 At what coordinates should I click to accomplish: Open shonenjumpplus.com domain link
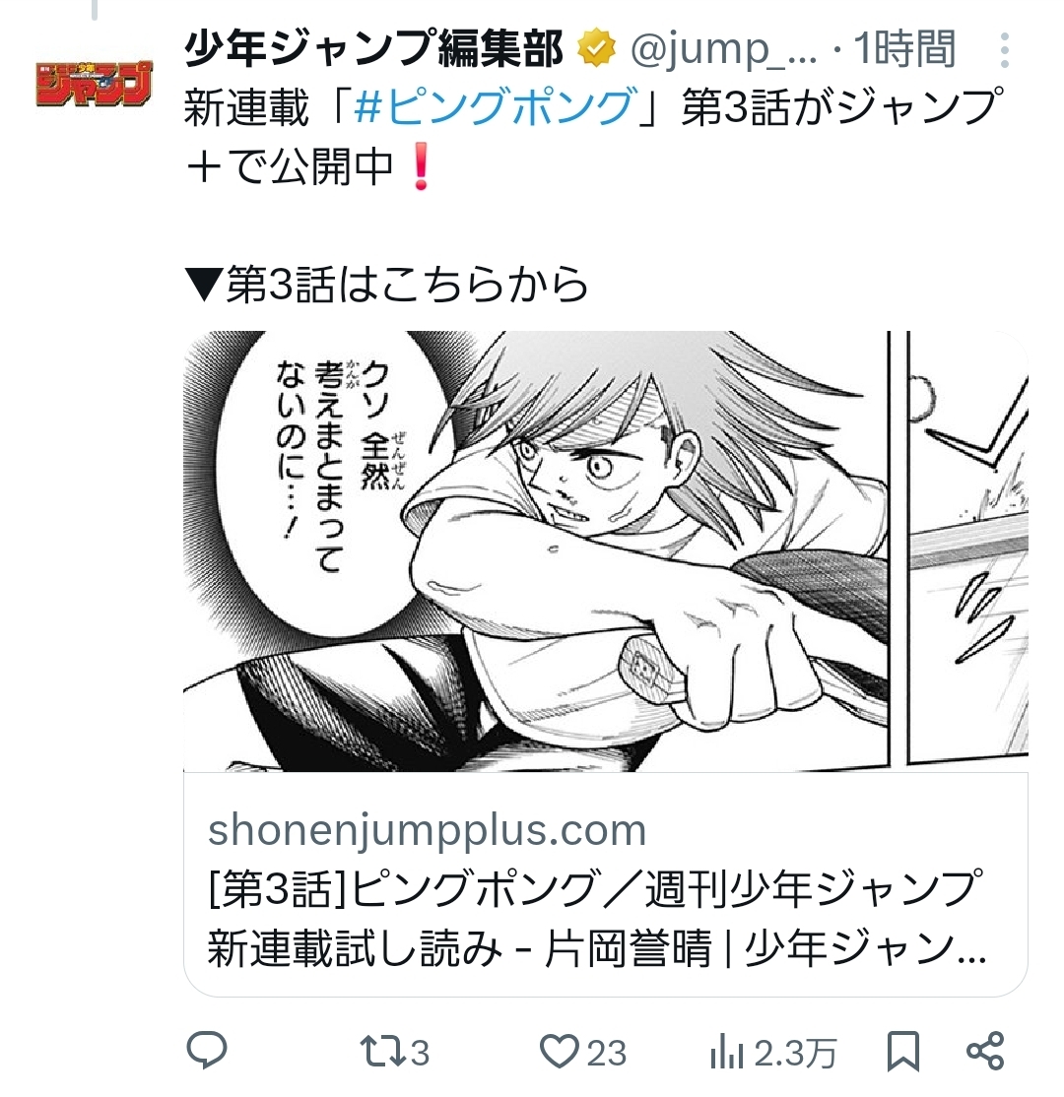(427, 830)
